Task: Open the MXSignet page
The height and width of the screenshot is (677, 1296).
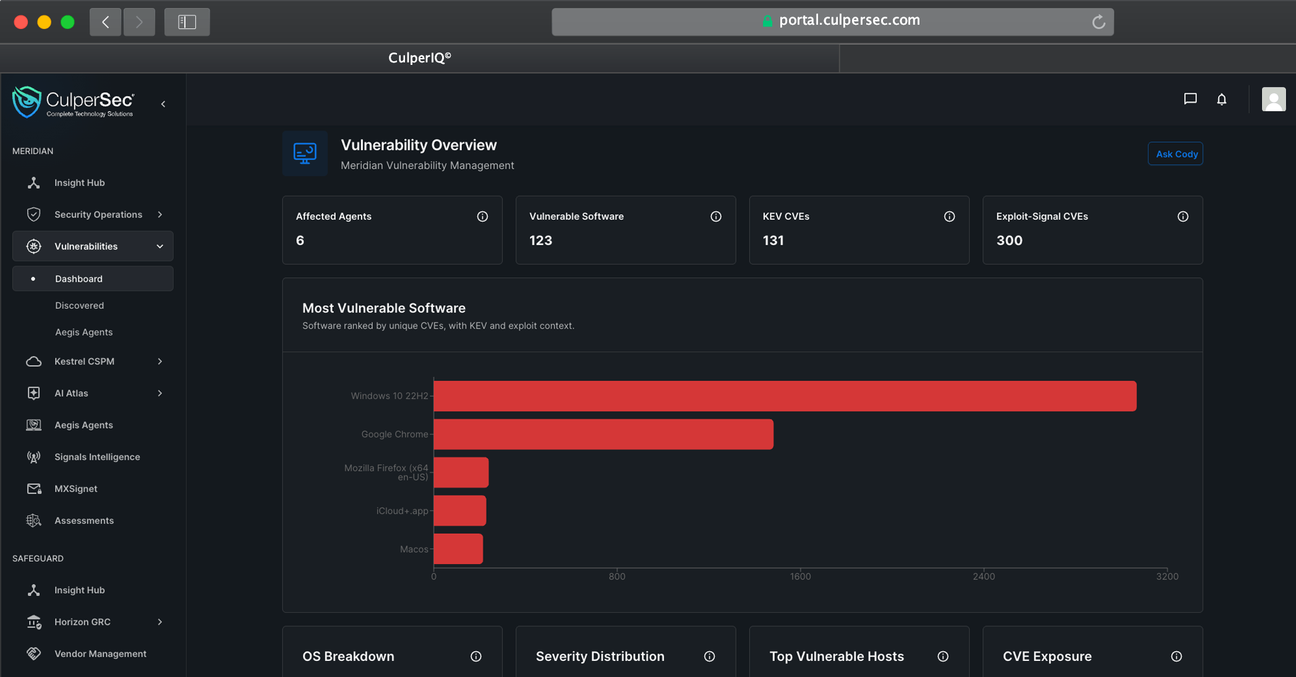Action: tap(93, 489)
